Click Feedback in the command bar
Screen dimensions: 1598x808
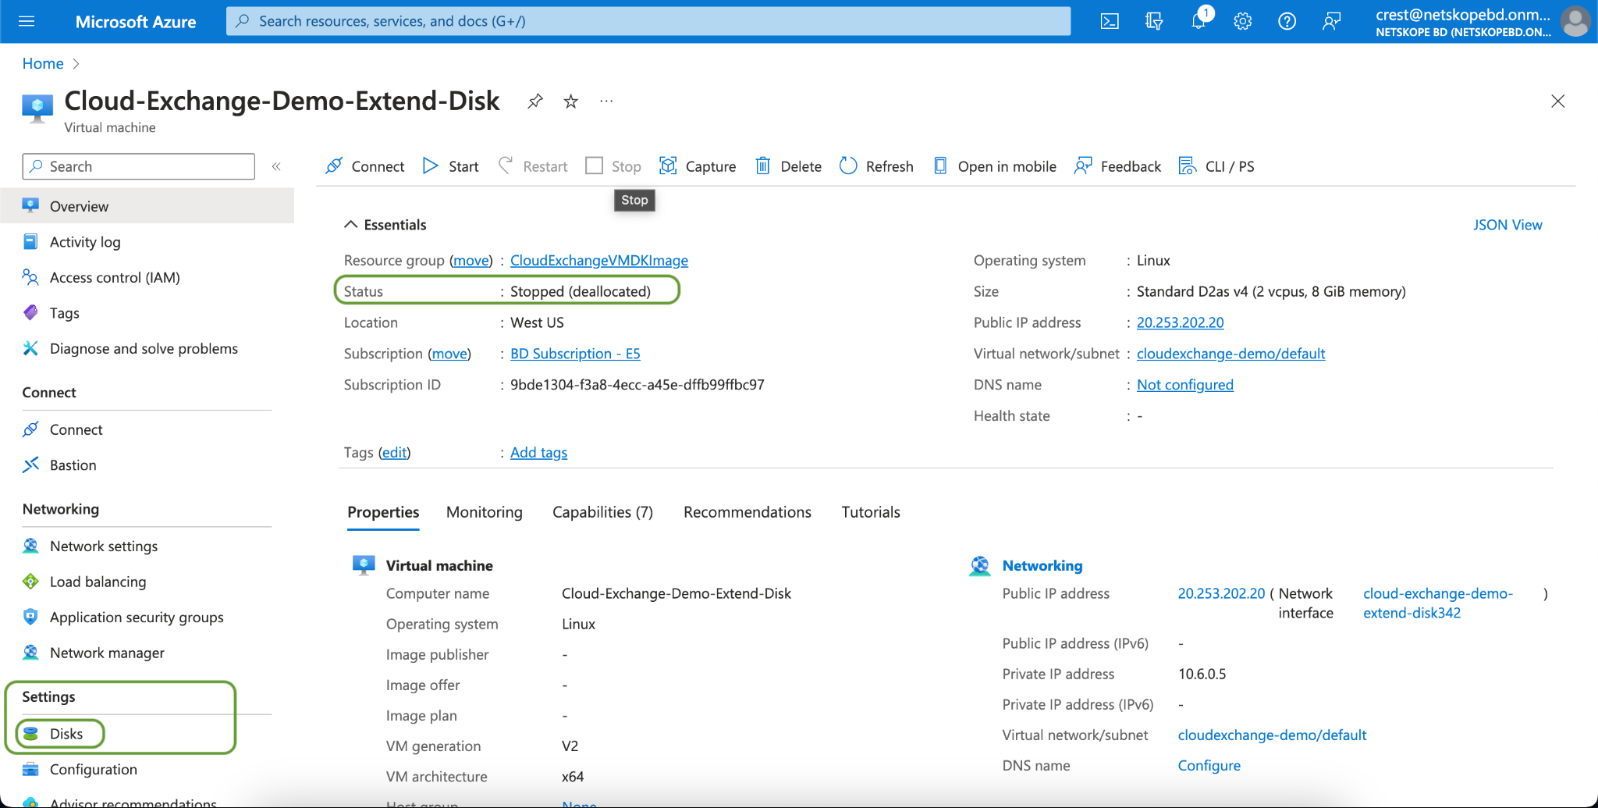click(x=1117, y=166)
